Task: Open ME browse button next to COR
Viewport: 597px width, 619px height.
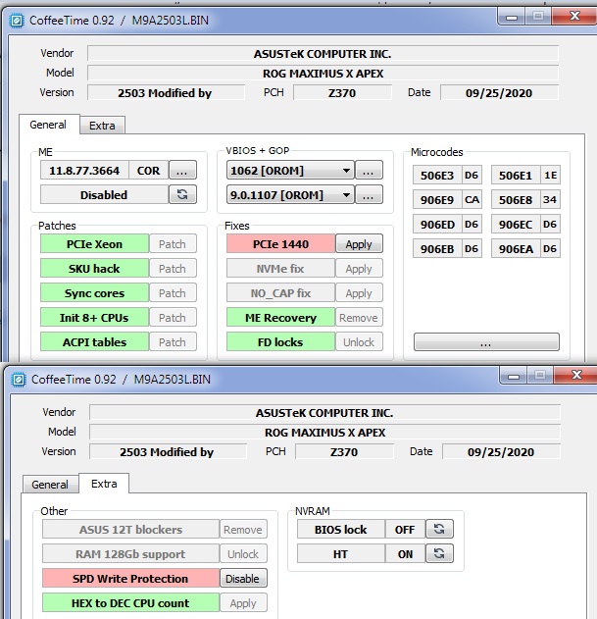Action: (182, 170)
